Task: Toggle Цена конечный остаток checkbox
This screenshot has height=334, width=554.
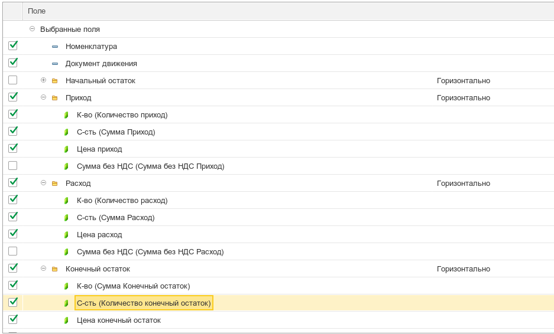Action: click(13, 319)
